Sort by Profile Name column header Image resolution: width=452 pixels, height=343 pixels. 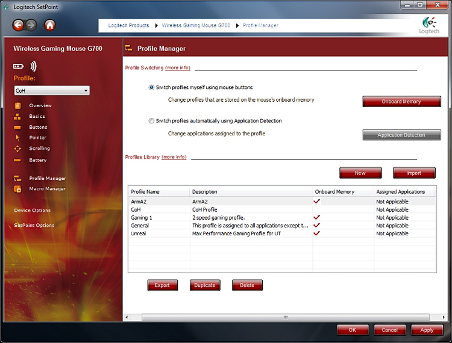click(x=159, y=191)
